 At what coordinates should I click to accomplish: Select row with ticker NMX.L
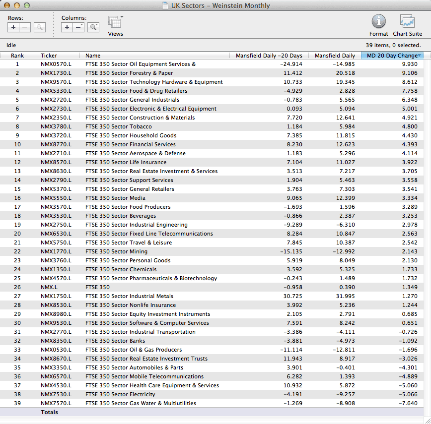49,287
